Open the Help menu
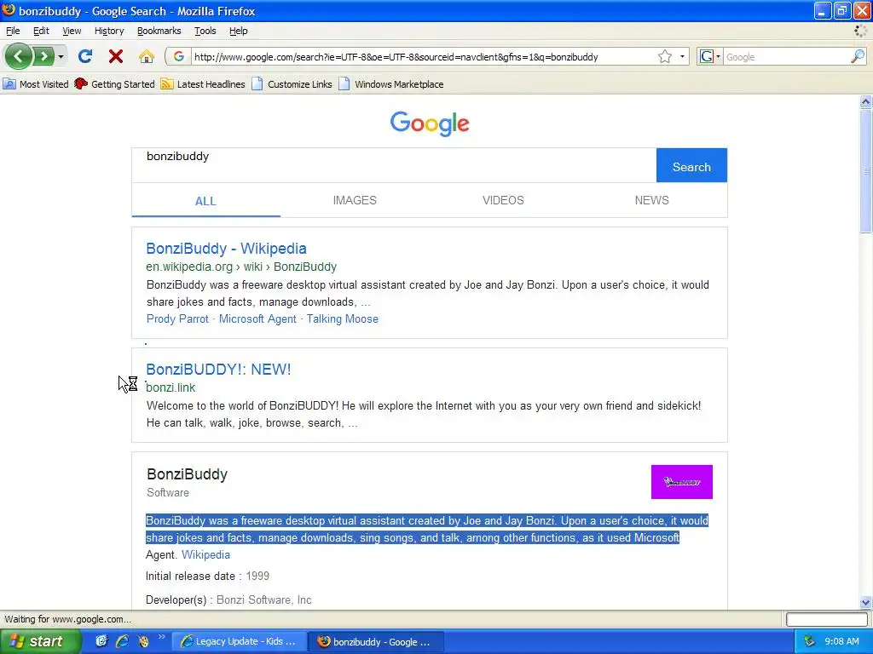The height and width of the screenshot is (654, 873). point(239,31)
